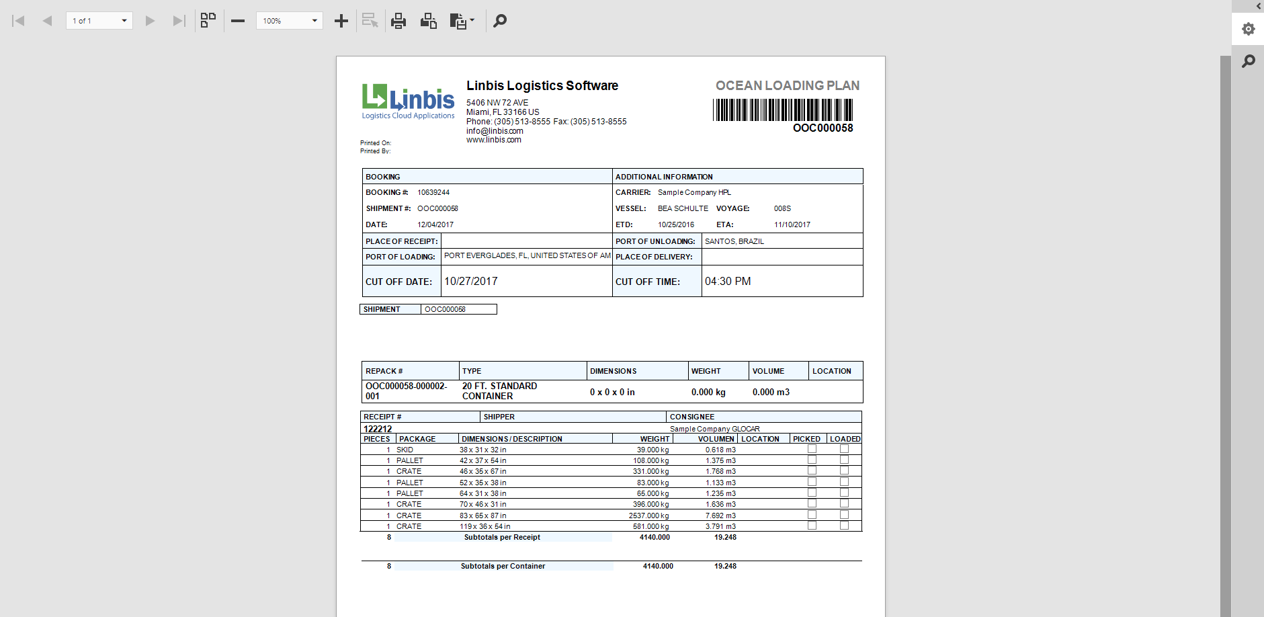Open search from the toolbar magnifier
This screenshot has width=1264, height=617.
500,21
